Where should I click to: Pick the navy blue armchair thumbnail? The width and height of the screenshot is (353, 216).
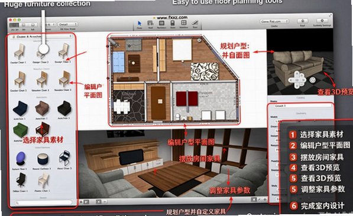pyautogui.click(x=20, y=109)
